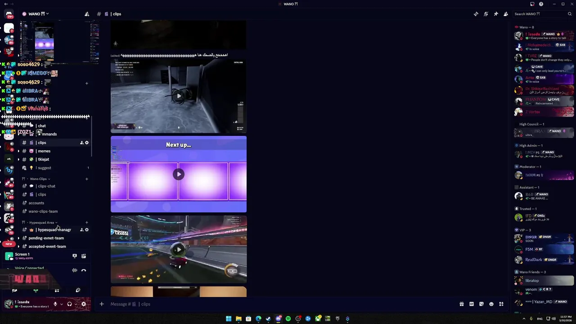
Task: Expand tklejat channel threads arrow
Action: 18,159
